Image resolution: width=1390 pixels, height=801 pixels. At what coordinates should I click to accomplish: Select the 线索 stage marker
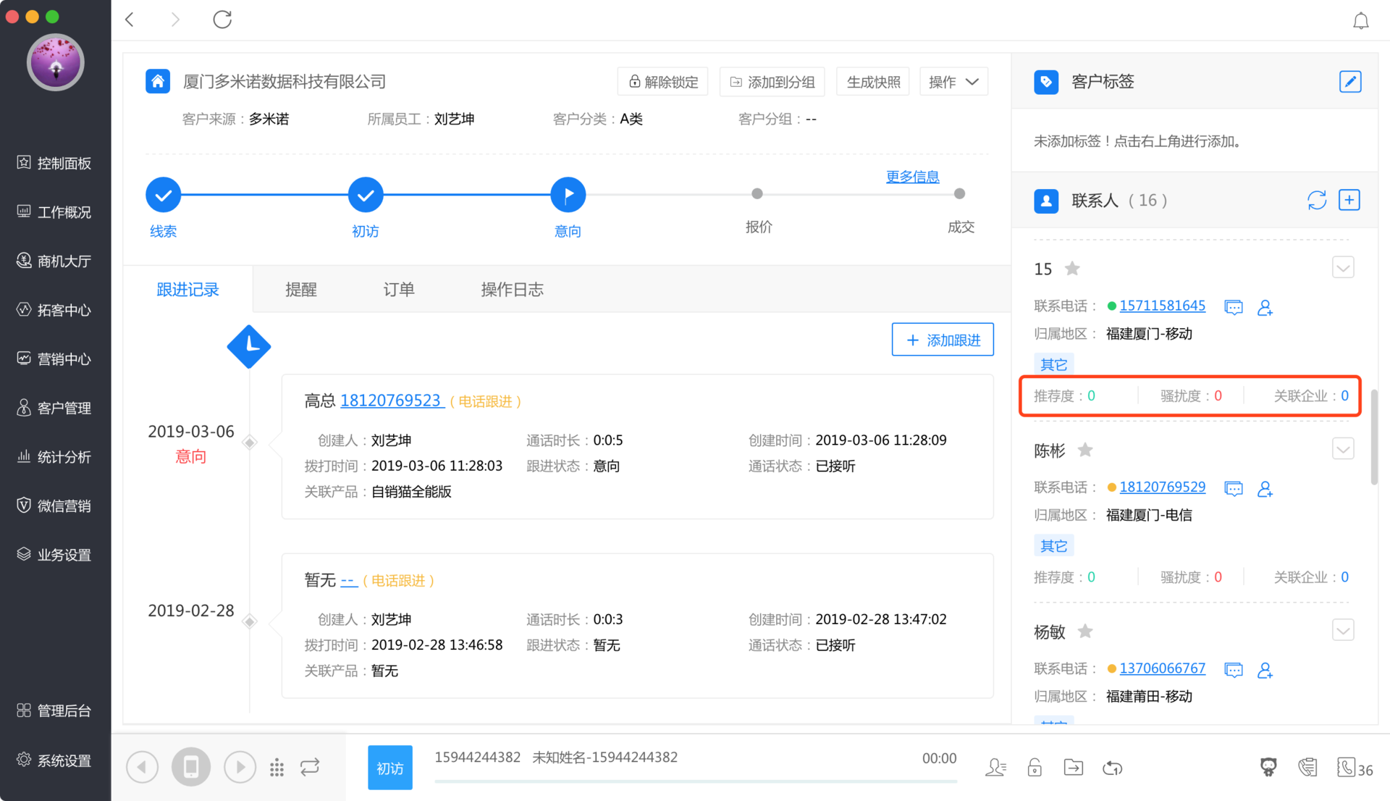(163, 195)
